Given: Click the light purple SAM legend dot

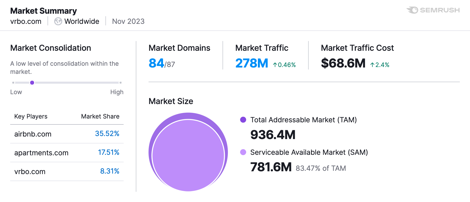Looking at the screenshot, I should (243, 152).
